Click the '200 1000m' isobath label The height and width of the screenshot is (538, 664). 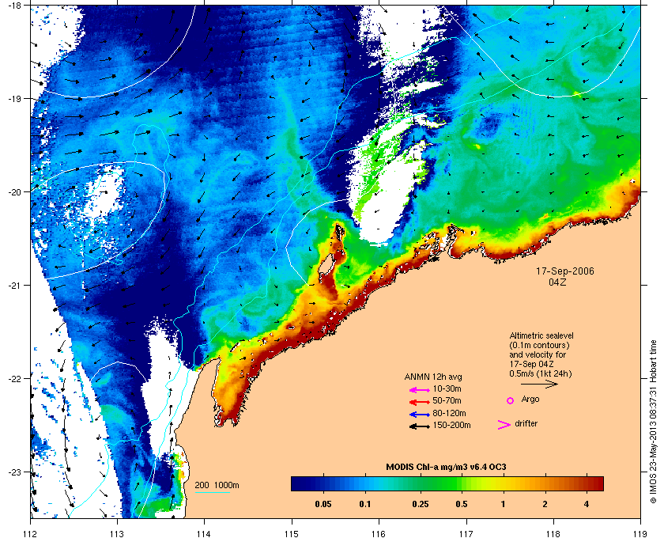click(x=217, y=486)
